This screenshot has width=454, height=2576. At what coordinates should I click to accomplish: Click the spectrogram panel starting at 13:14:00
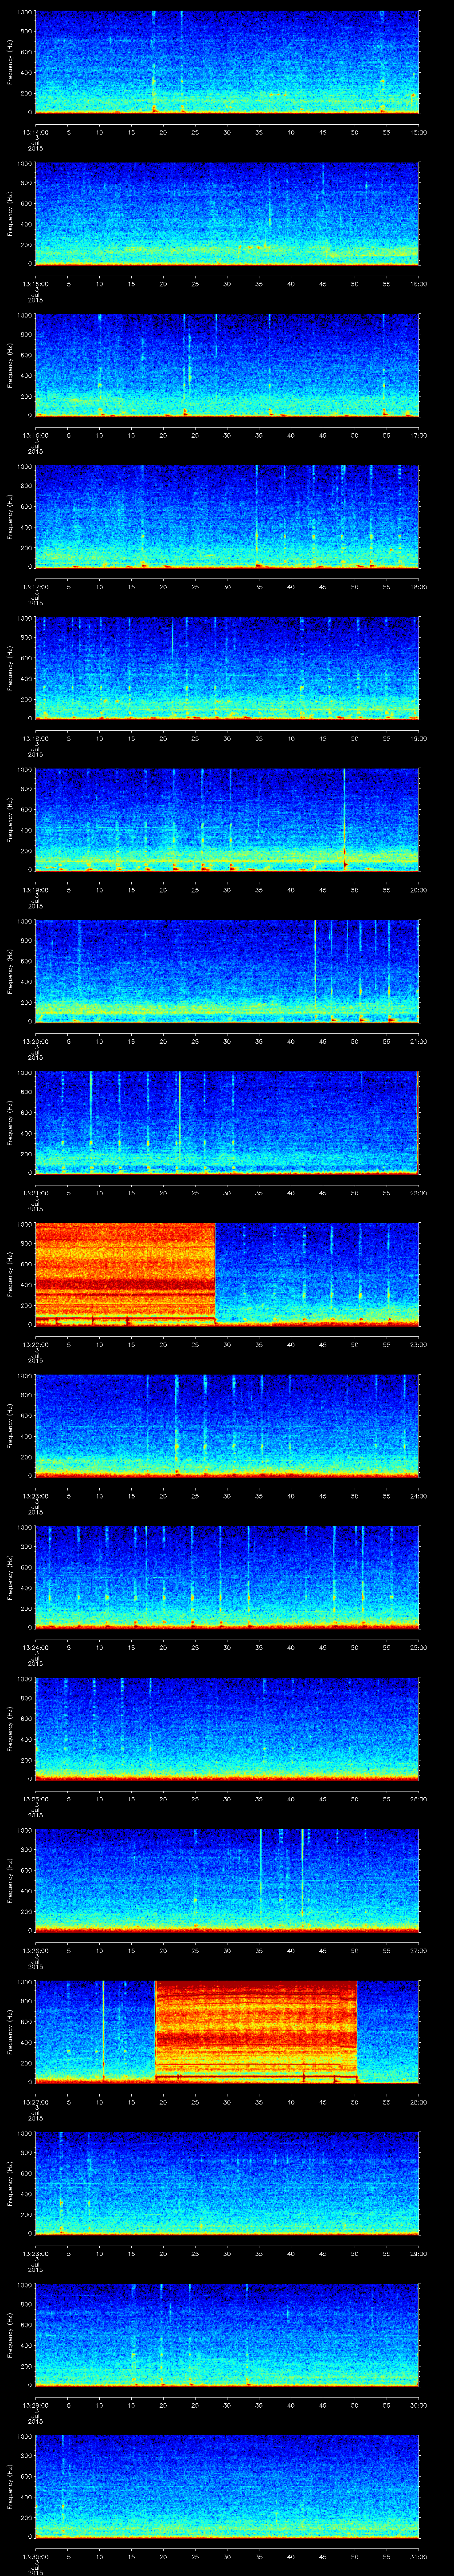pyautogui.click(x=227, y=62)
